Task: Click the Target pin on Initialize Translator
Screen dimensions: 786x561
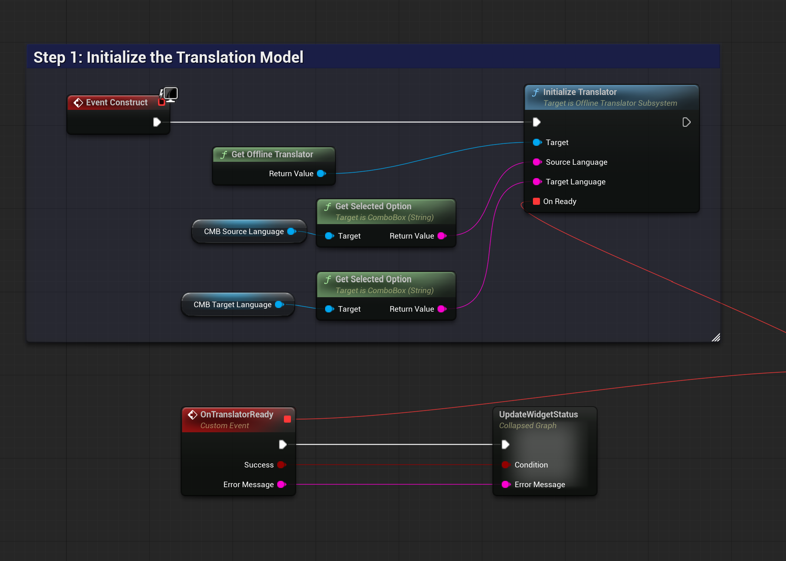Action: [x=537, y=142]
